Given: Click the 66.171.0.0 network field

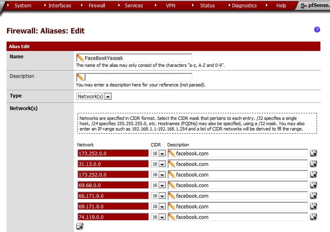Looking at the screenshot, I should pos(113,196).
